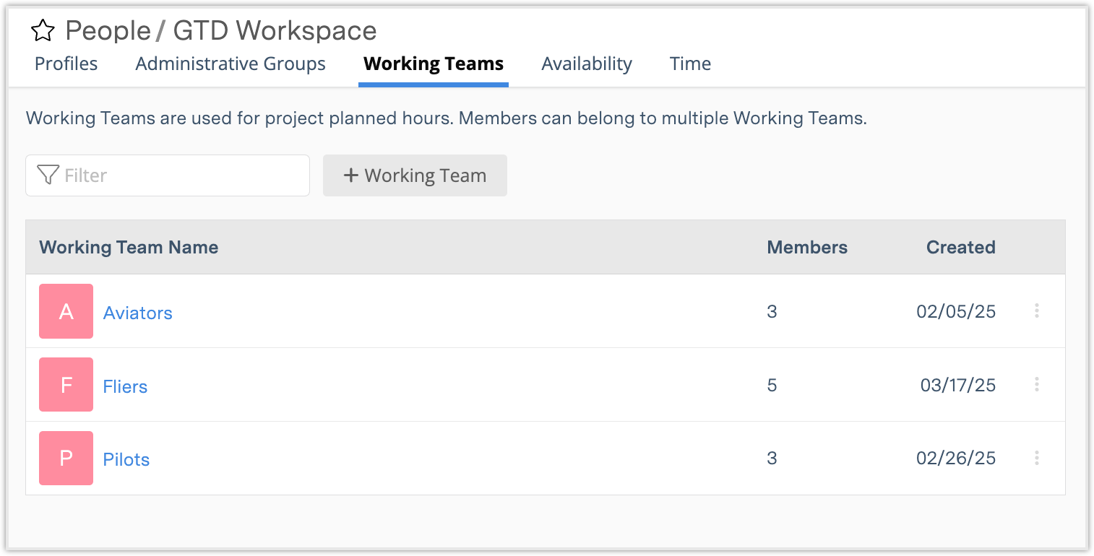Open the Aviators team avatar icon
Viewport: 1094px width, 556px height.
pyautogui.click(x=66, y=311)
